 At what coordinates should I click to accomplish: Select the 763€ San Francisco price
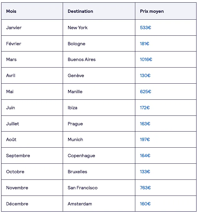145,188
